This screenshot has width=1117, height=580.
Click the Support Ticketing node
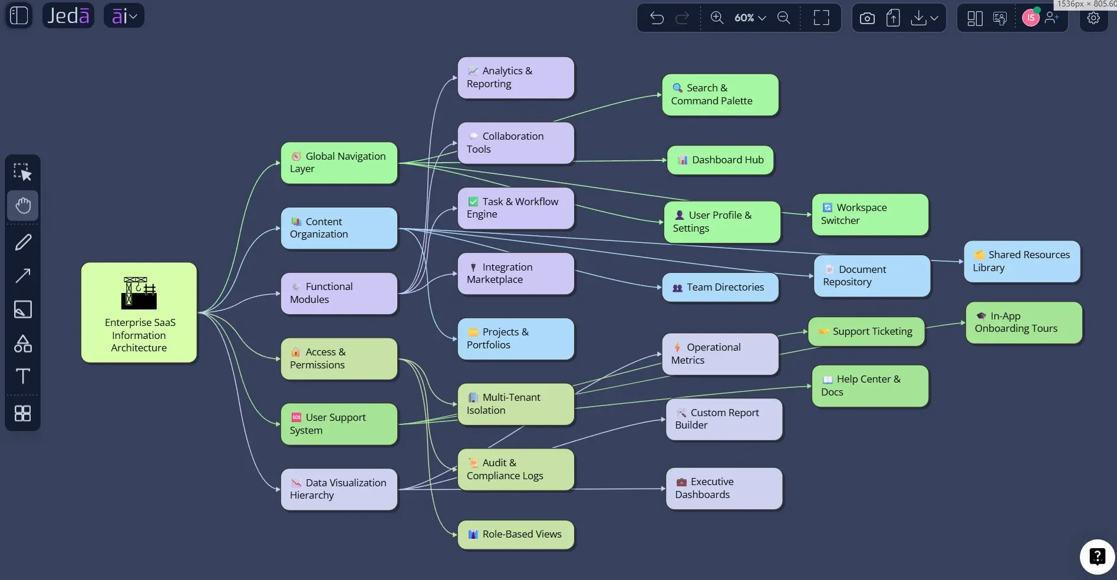click(866, 332)
